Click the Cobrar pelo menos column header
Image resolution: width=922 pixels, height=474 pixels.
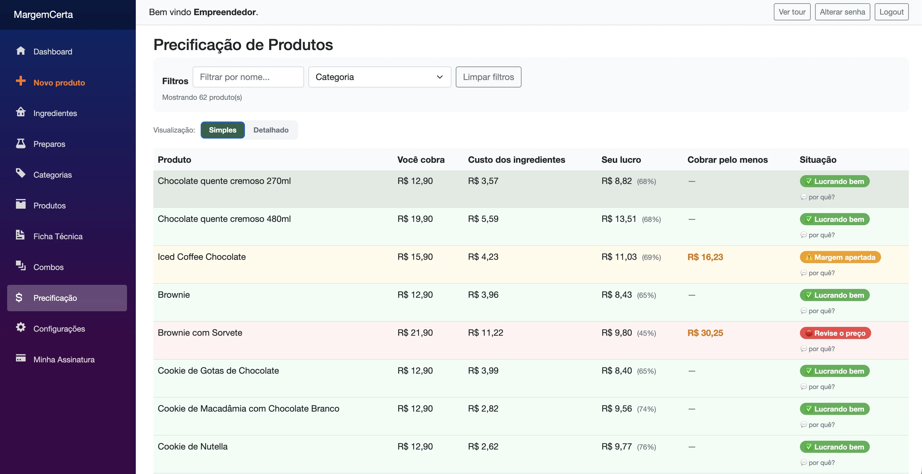727,160
